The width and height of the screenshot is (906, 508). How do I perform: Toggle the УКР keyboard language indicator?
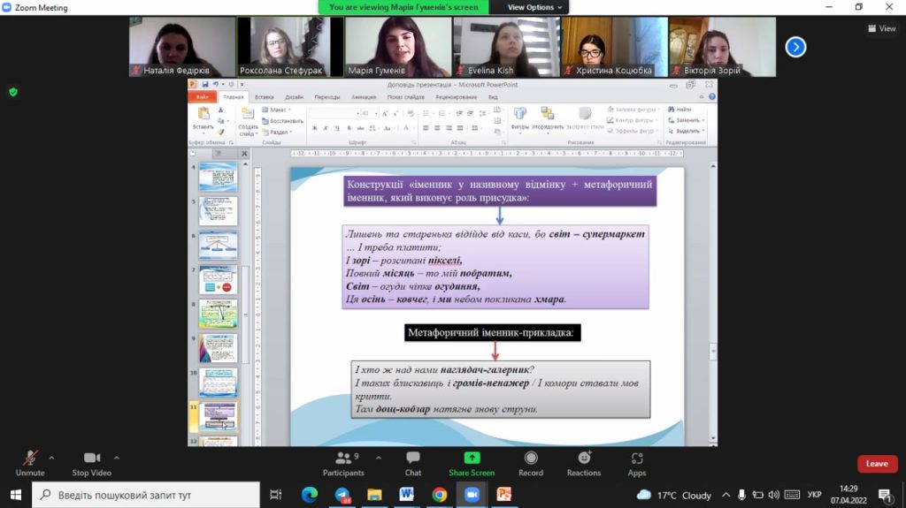point(814,495)
